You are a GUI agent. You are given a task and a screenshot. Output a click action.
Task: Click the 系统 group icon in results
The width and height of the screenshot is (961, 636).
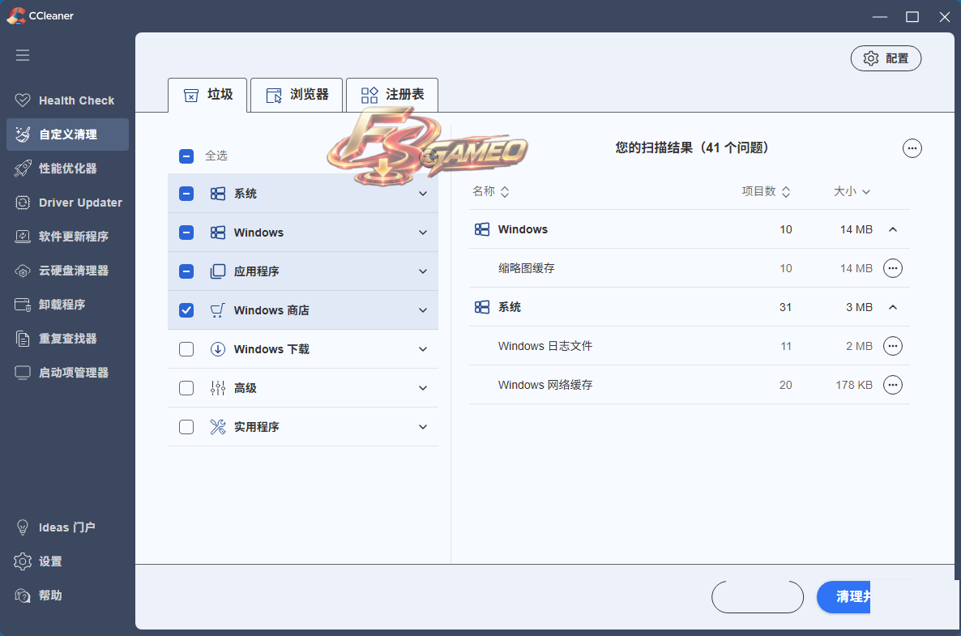[482, 308]
